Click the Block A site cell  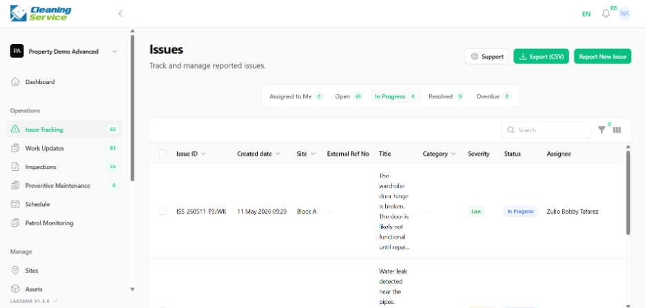(307, 212)
